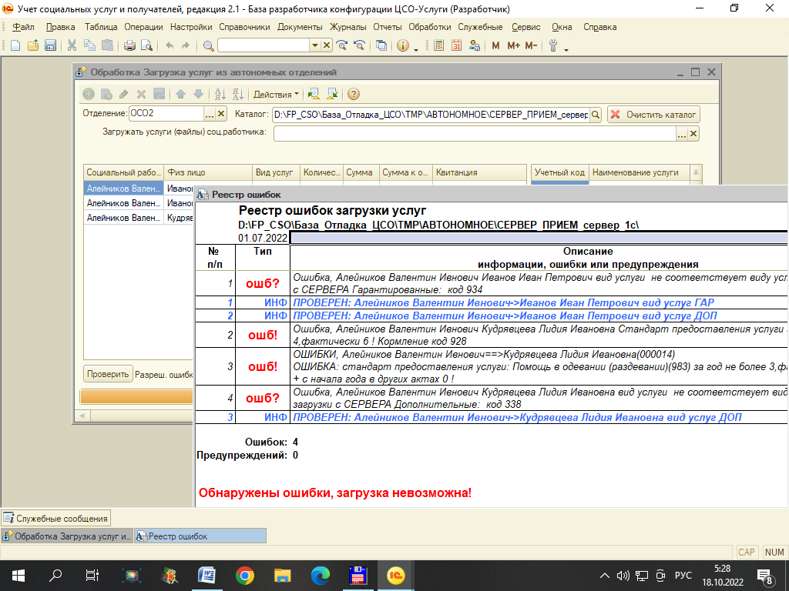Click the pencil Edit row icon
This screenshot has height=591, width=789.
coord(124,94)
